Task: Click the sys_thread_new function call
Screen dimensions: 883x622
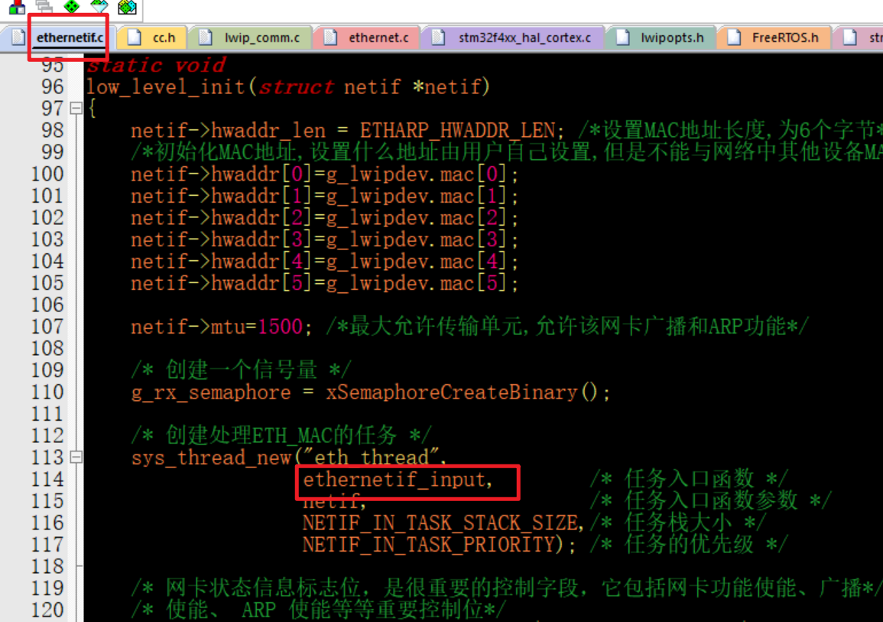Action: coord(211,458)
